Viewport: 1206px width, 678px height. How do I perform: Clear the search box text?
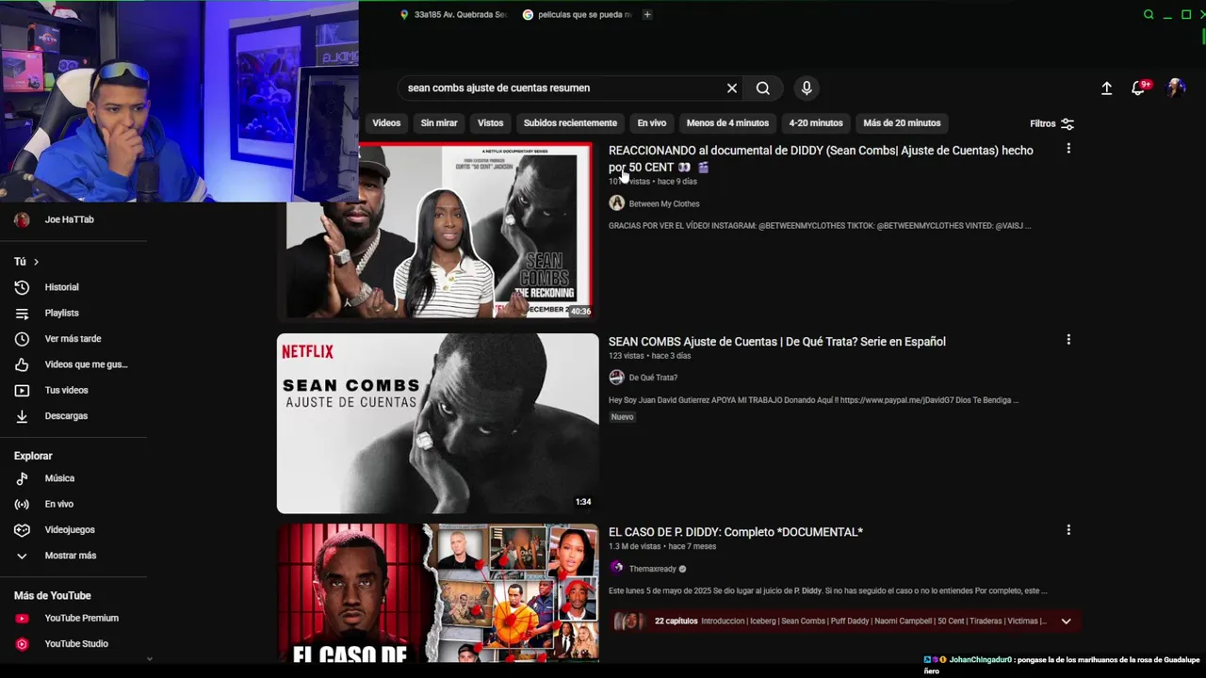732,88
